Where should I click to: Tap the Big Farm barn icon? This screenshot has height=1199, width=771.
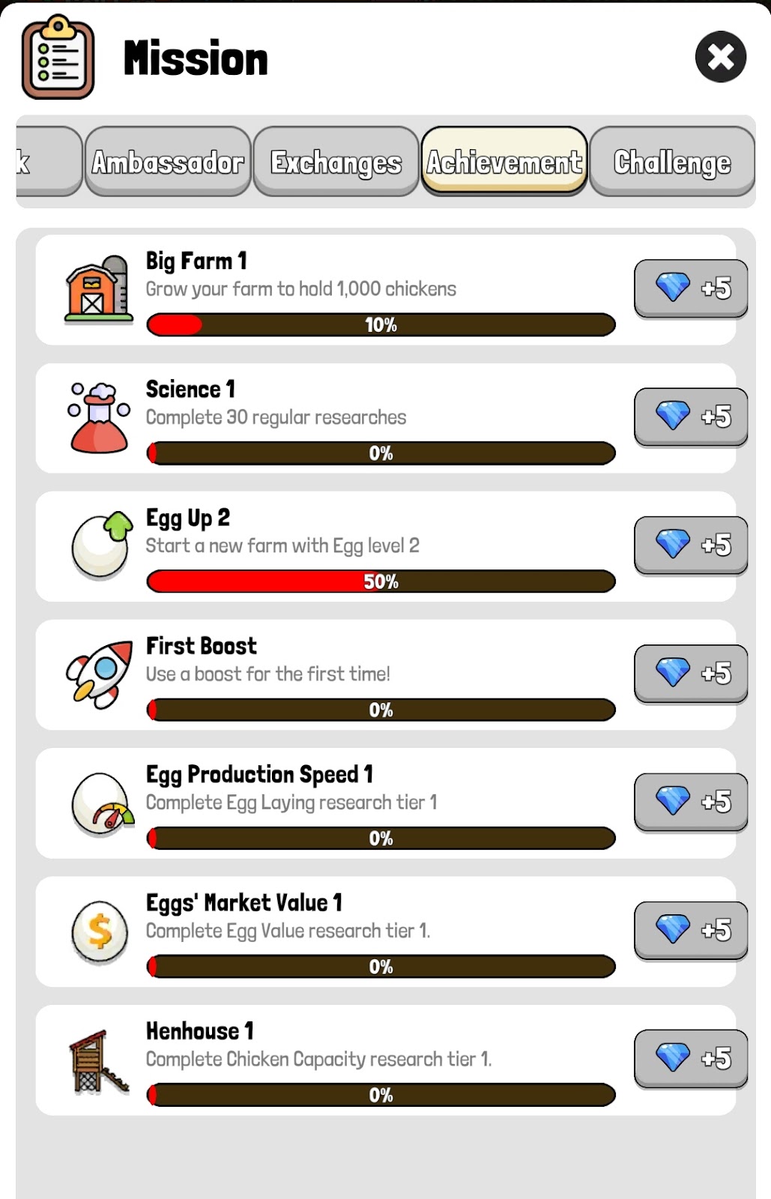click(x=98, y=289)
